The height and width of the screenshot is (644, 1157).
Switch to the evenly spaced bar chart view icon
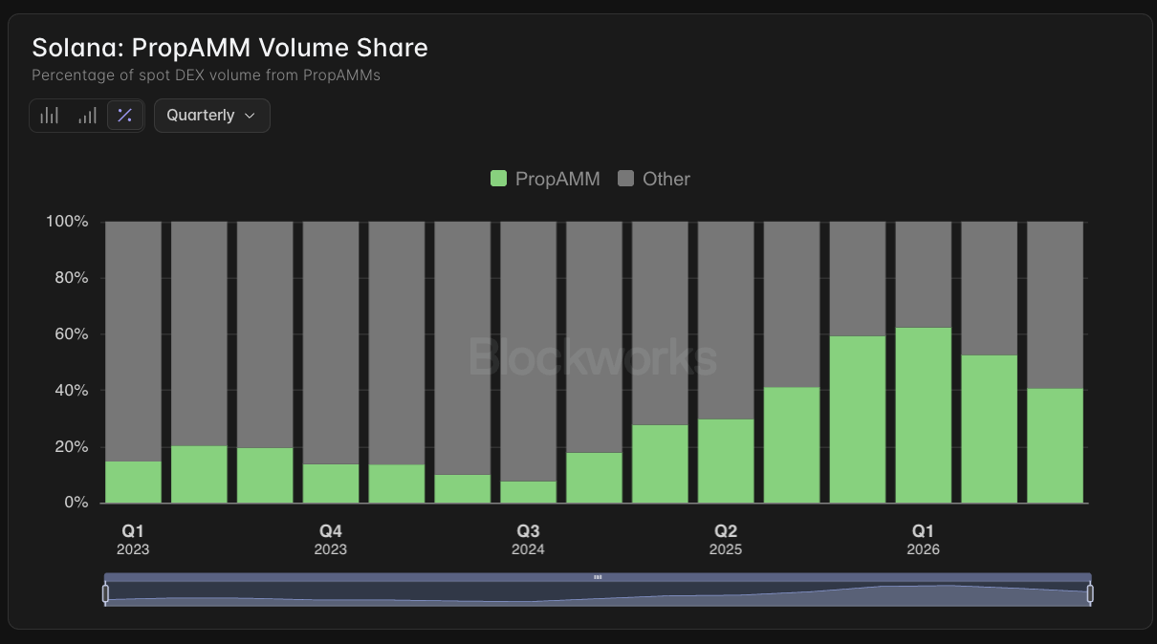pyautogui.click(x=50, y=116)
